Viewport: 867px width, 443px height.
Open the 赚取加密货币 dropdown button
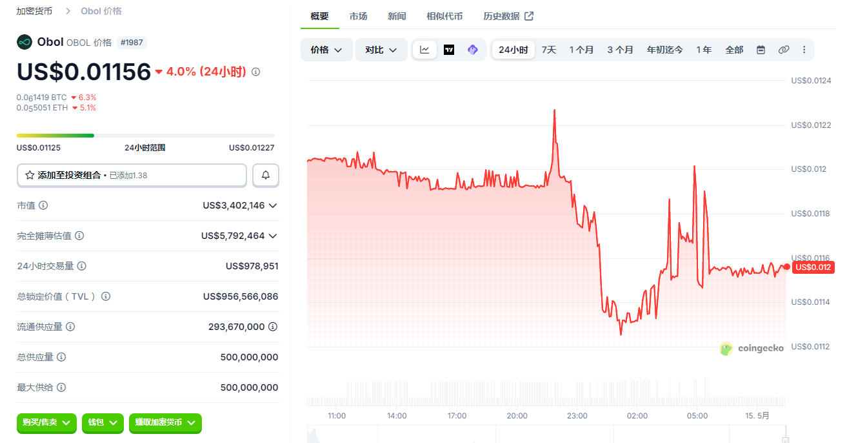pos(165,422)
